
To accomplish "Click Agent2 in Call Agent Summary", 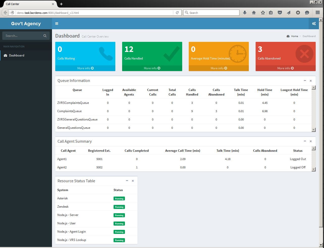I will [x=62, y=167].
